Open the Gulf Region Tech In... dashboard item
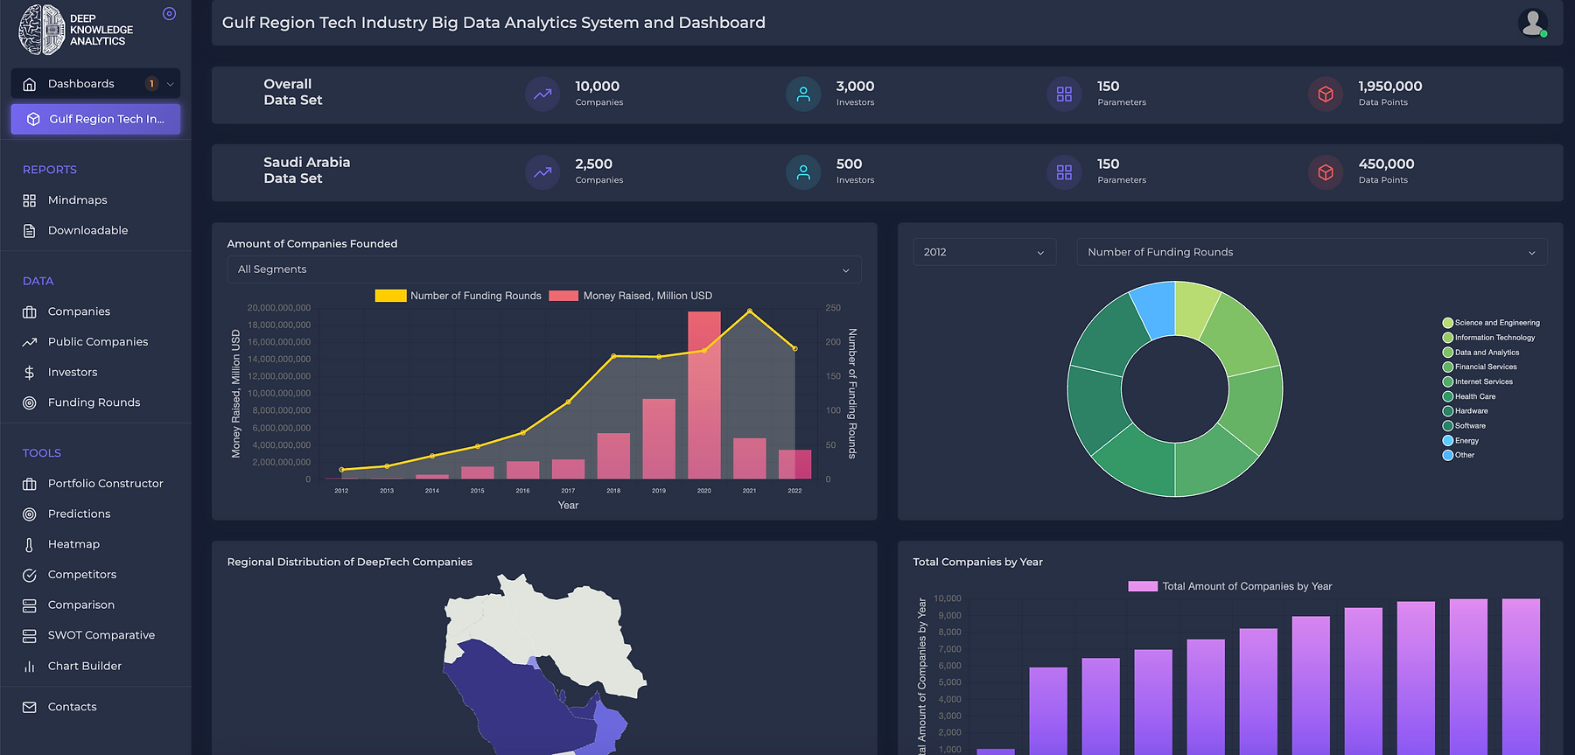 95,119
